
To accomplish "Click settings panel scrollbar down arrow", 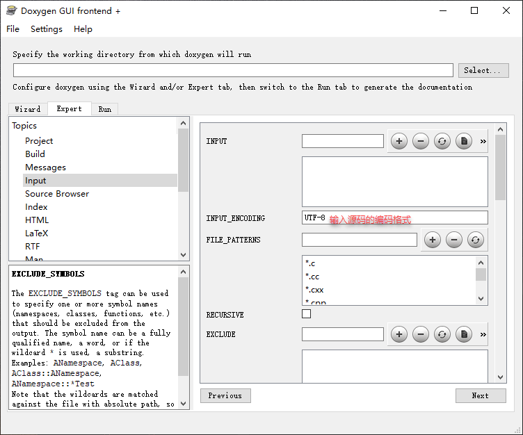I will tap(500, 377).
